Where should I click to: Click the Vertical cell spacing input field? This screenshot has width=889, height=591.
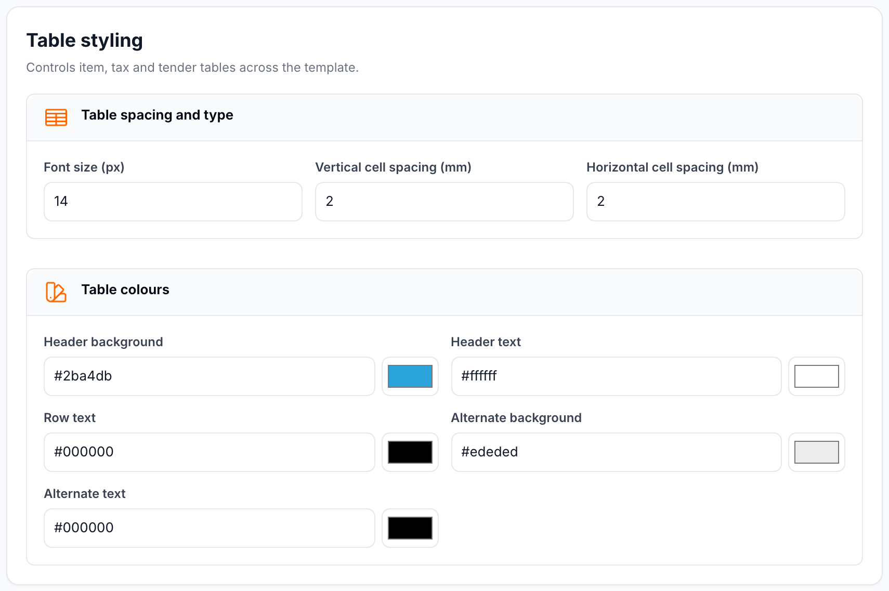coord(444,202)
